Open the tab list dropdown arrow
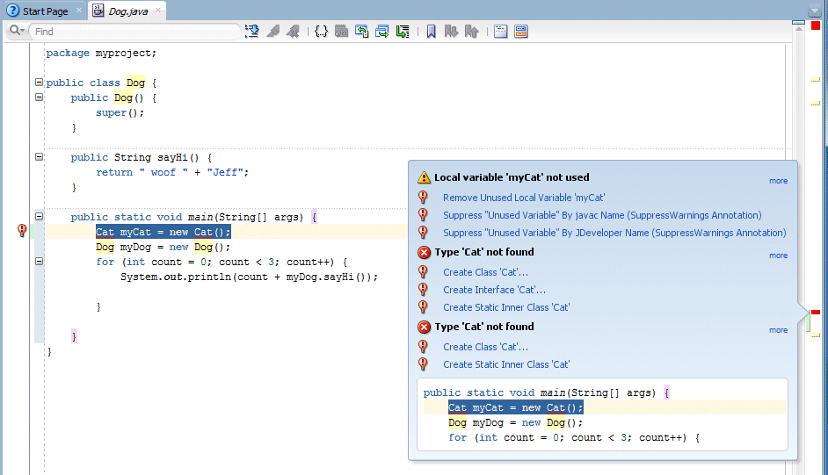The image size is (828, 475). pyautogui.click(x=814, y=10)
